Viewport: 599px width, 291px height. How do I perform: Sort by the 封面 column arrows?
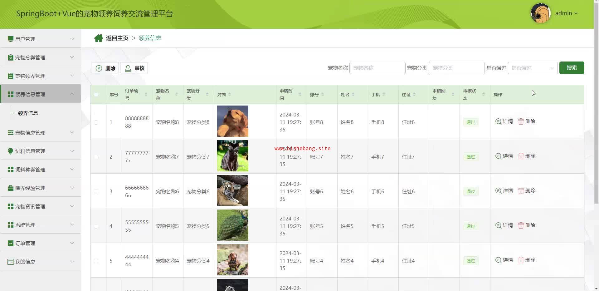(x=230, y=94)
